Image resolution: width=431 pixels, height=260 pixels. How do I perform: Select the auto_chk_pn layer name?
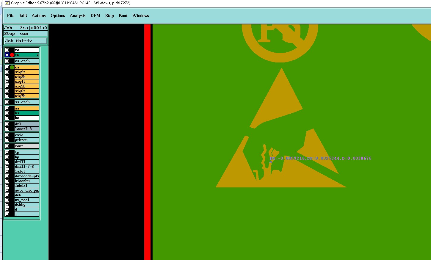[27, 190]
